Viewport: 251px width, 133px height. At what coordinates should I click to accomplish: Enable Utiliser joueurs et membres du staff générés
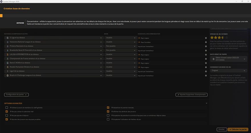7,108
